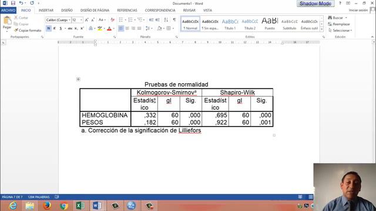Switch to the CORRESPONDENCIA tab

(160, 11)
